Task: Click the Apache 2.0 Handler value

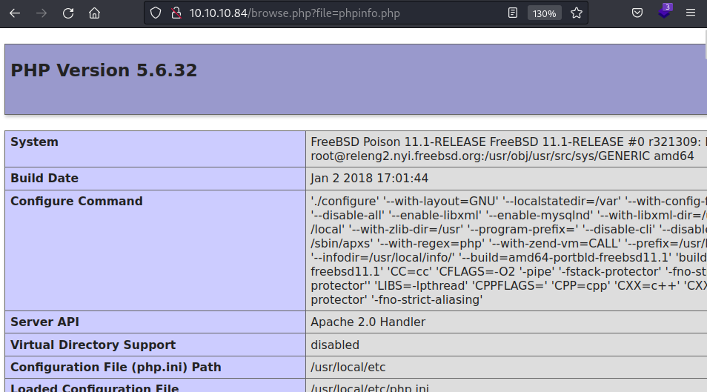Action: click(368, 322)
